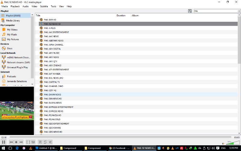The height and width of the screenshot is (151, 241).
Task: Select Universal Plug'n'Play entry
Action: [x=15, y=67]
